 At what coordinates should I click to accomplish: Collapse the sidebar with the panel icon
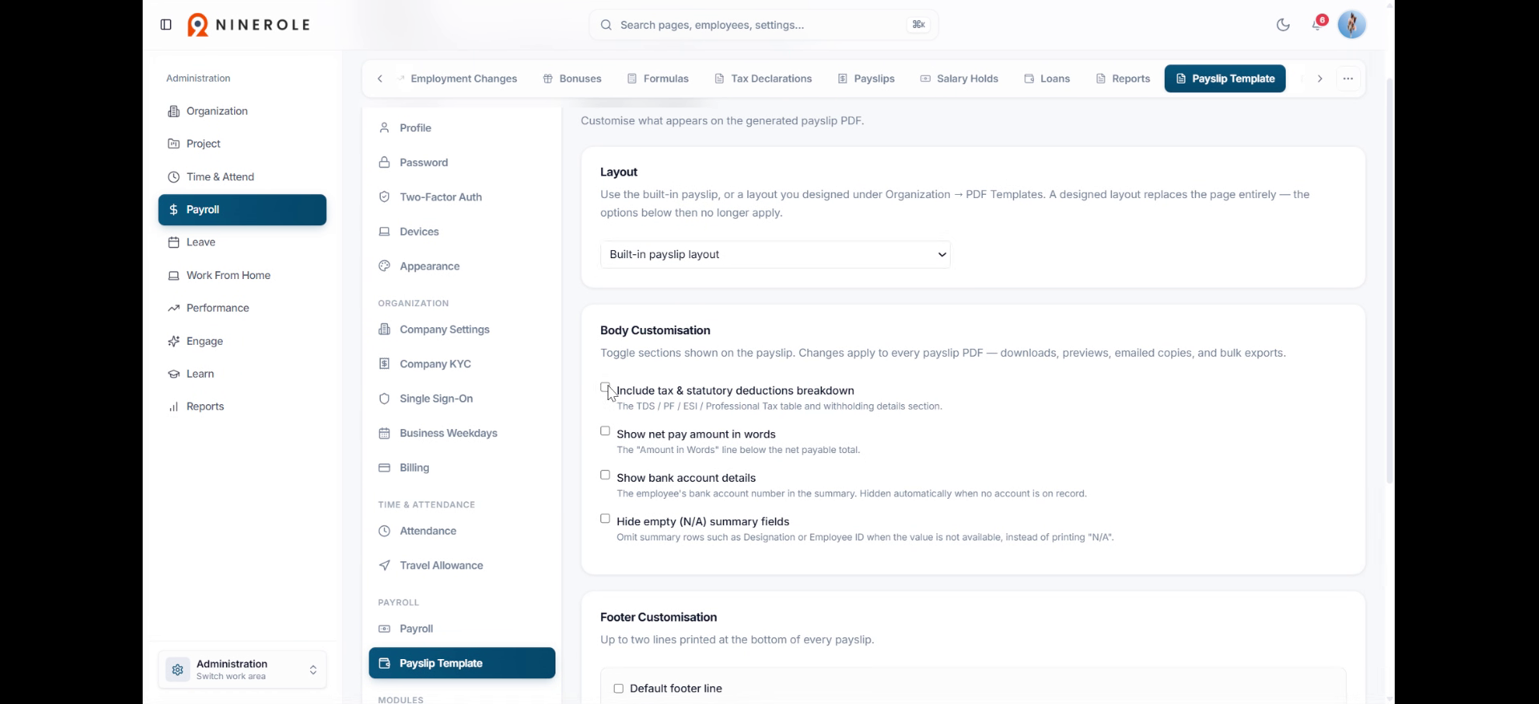[166, 25]
